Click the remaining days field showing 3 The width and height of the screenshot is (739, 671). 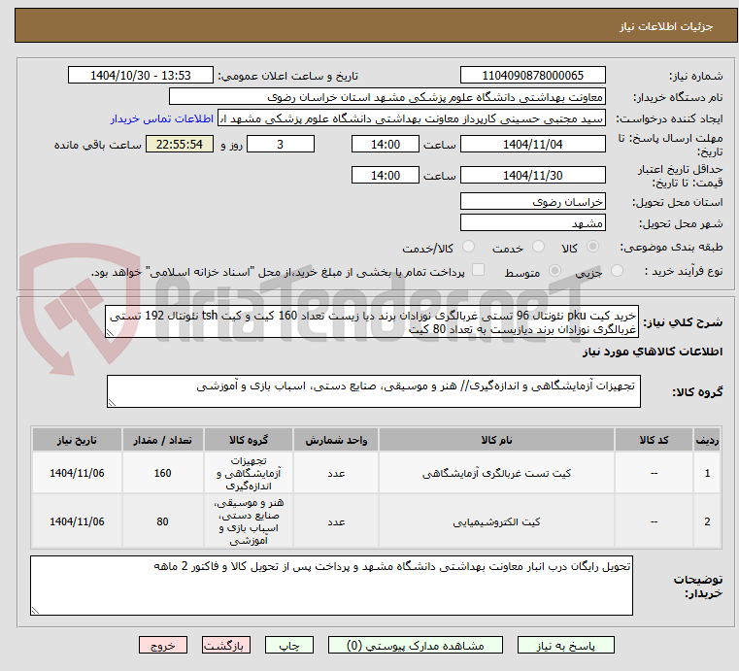pyautogui.click(x=281, y=144)
